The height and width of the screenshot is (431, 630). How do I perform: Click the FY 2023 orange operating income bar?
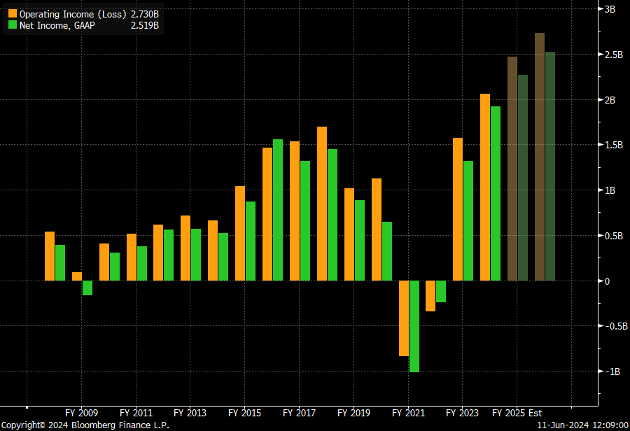click(458, 209)
